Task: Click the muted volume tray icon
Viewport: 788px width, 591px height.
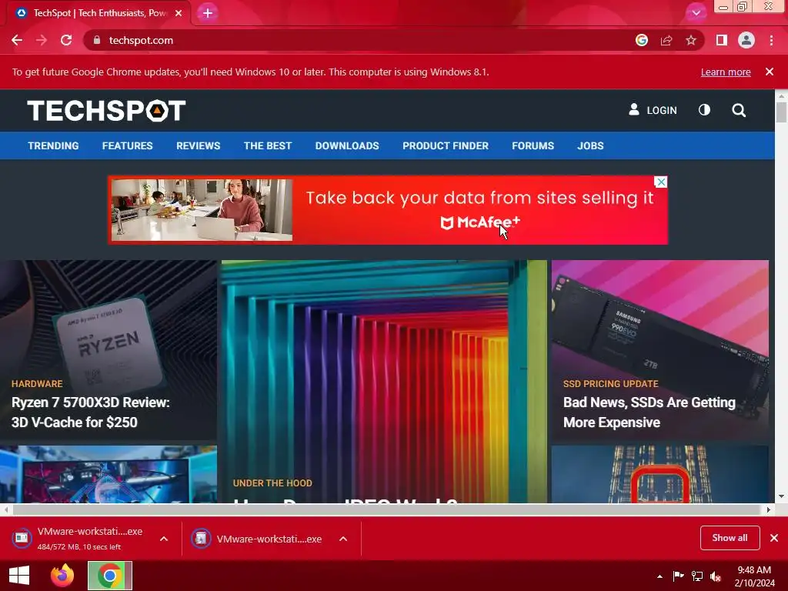Action: pos(716,576)
